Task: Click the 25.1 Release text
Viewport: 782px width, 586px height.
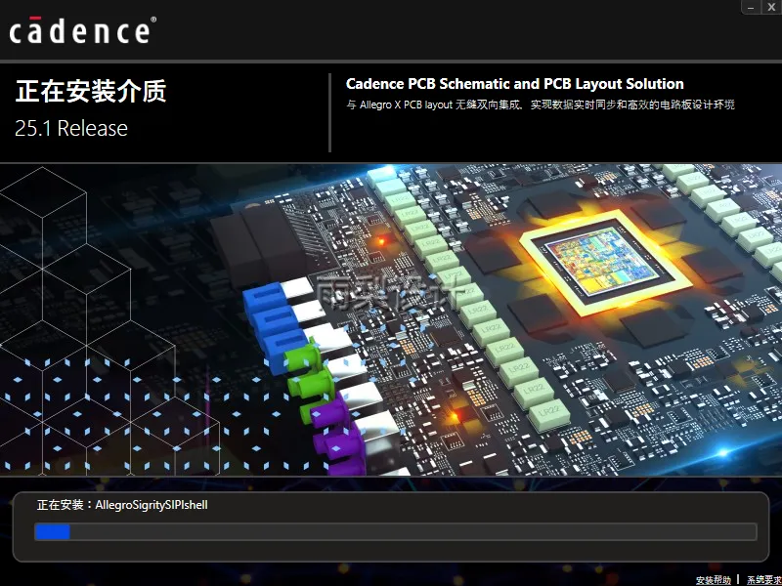Action: click(x=71, y=129)
